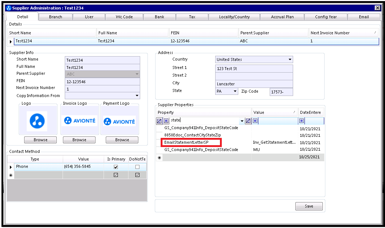Switch to the Branch tab
Screen dimensions: 385x228
click(x=56, y=17)
